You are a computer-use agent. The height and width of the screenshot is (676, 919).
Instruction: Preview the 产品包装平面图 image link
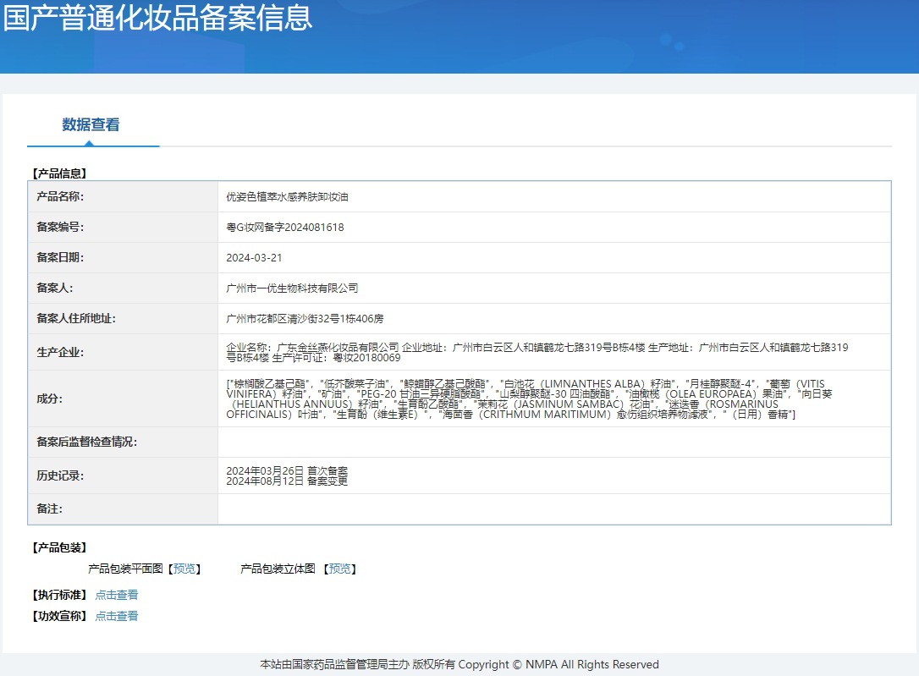(x=184, y=569)
